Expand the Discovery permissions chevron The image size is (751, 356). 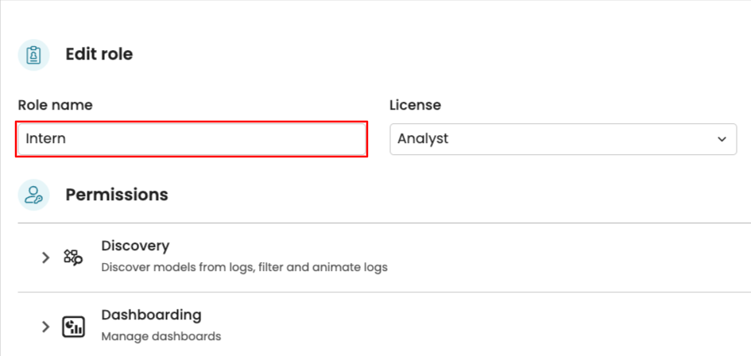46,257
